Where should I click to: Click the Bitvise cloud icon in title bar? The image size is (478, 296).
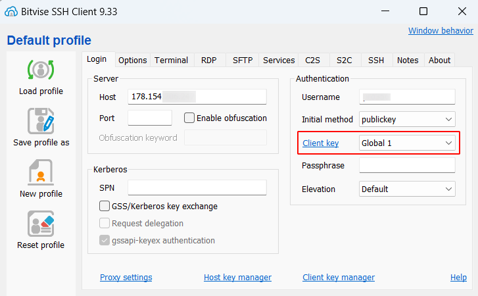pyautogui.click(x=11, y=11)
